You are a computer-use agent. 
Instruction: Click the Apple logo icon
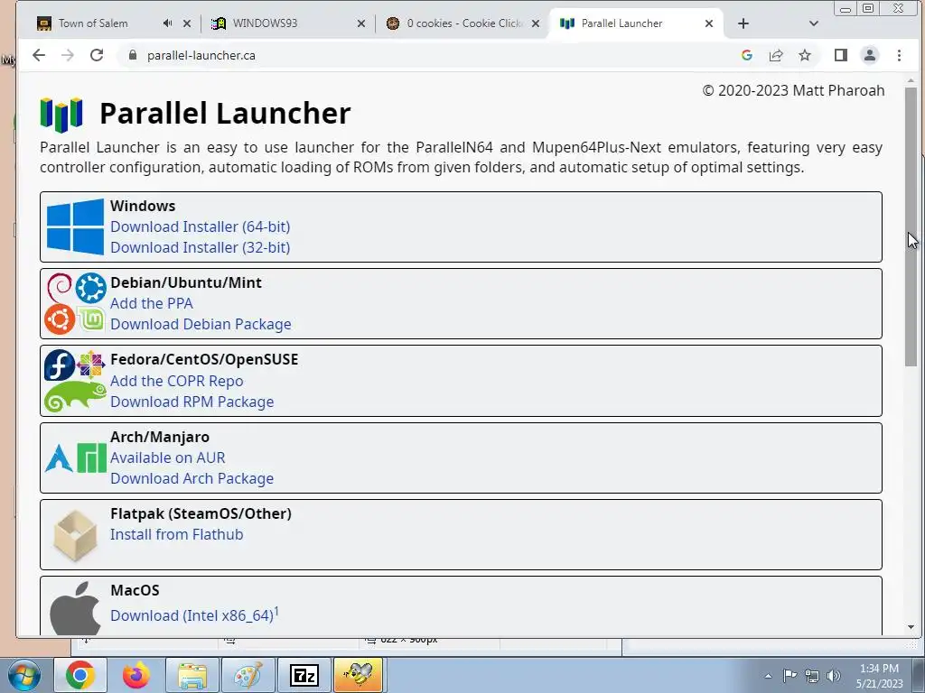tap(75, 608)
